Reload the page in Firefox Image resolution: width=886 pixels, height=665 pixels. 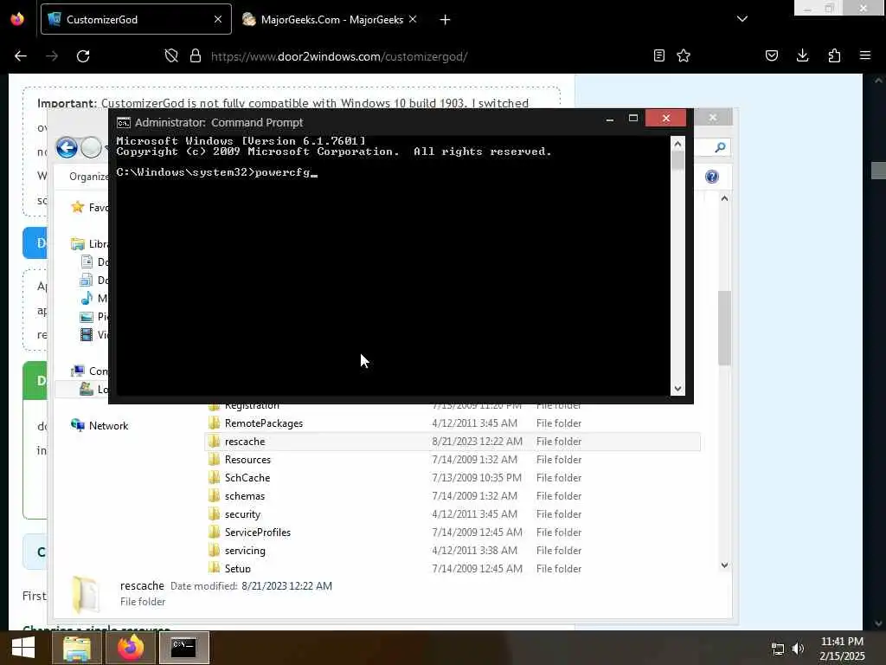[x=83, y=56]
